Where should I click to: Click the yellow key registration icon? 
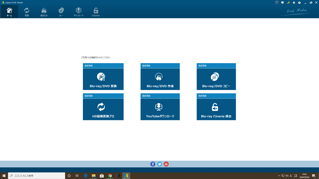point(288,2)
